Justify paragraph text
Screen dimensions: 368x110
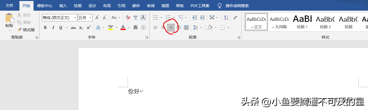(x=179, y=27)
